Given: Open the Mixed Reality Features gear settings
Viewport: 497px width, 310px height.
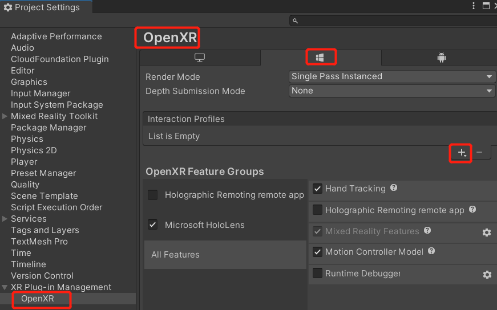Looking at the screenshot, I should pyautogui.click(x=486, y=232).
